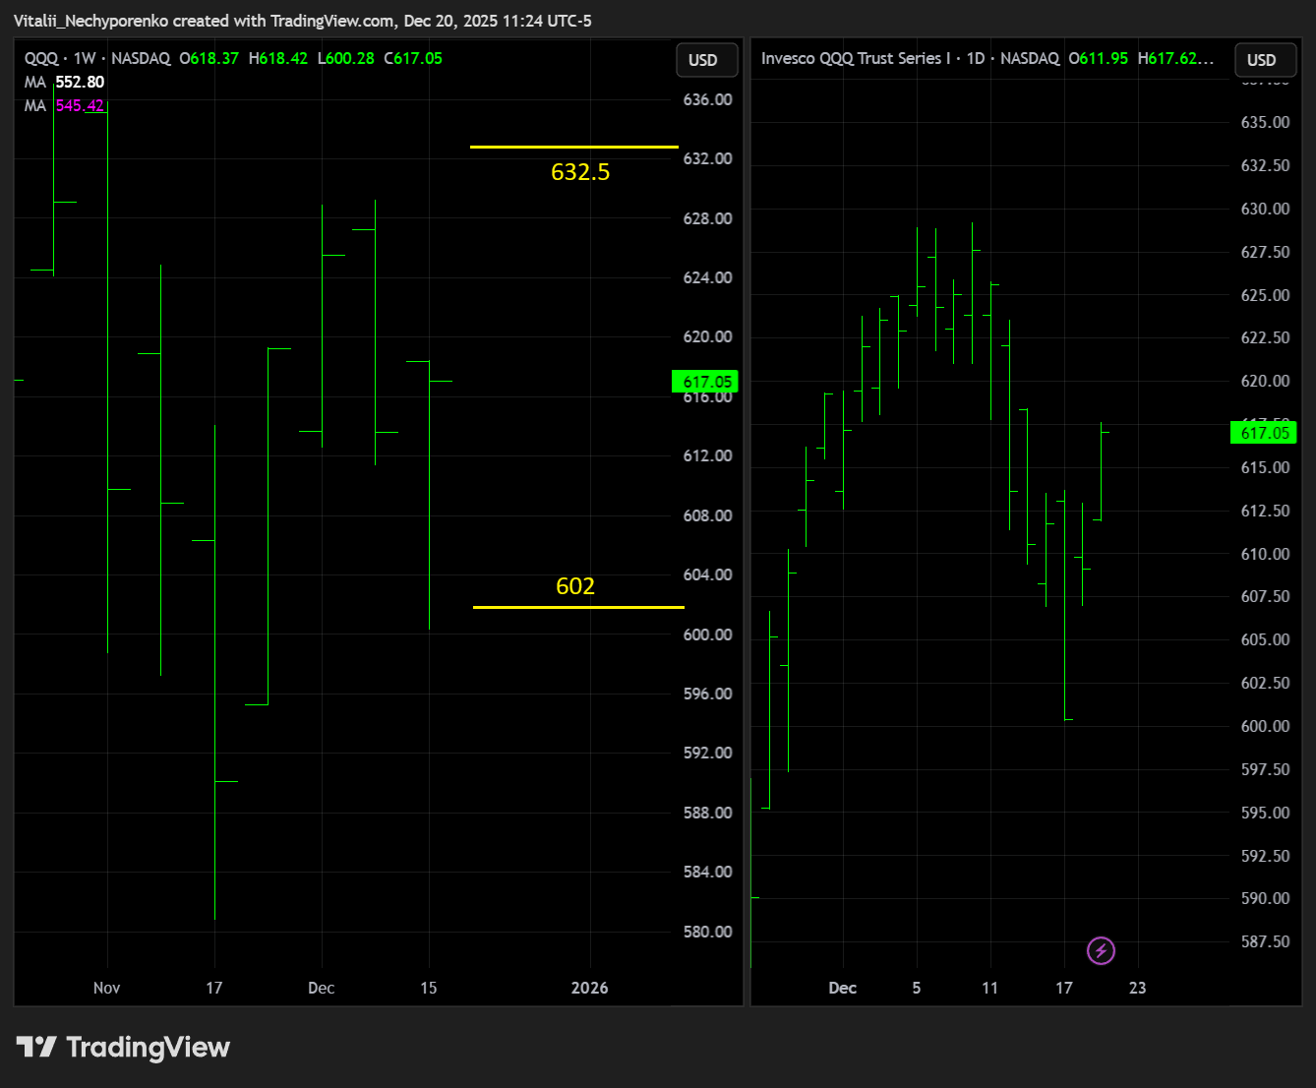The width and height of the screenshot is (1316, 1088).
Task: Click the 587.50 price scale label on the right chart
Action: [1266, 941]
